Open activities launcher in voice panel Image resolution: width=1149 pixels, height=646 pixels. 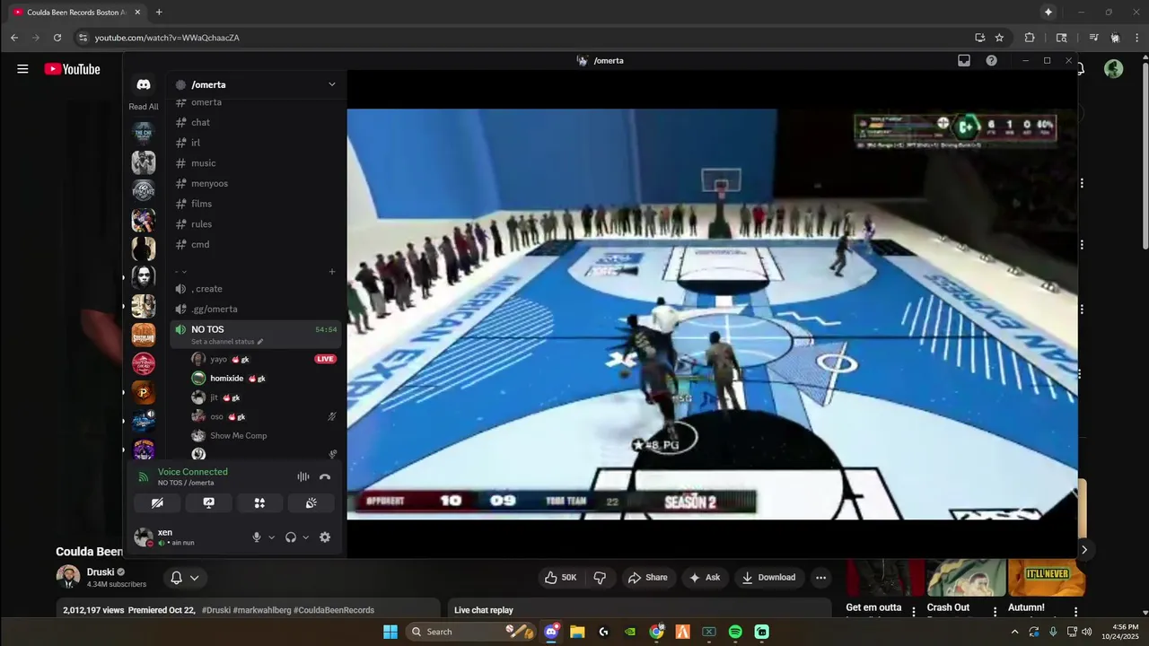pyautogui.click(x=259, y=503)
